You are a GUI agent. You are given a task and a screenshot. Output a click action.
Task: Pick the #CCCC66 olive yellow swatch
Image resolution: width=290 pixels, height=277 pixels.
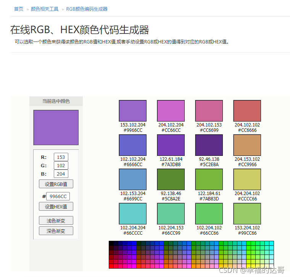247,179
